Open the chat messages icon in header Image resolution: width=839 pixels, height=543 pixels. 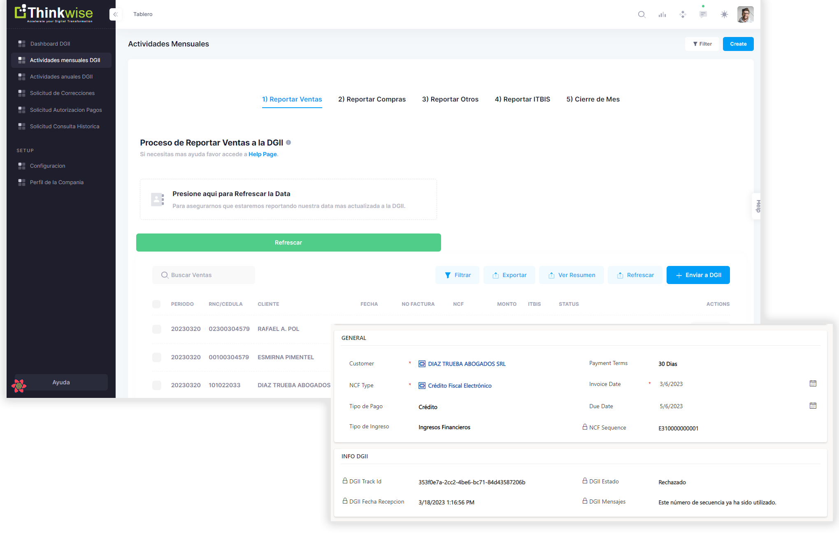[703, 14]
